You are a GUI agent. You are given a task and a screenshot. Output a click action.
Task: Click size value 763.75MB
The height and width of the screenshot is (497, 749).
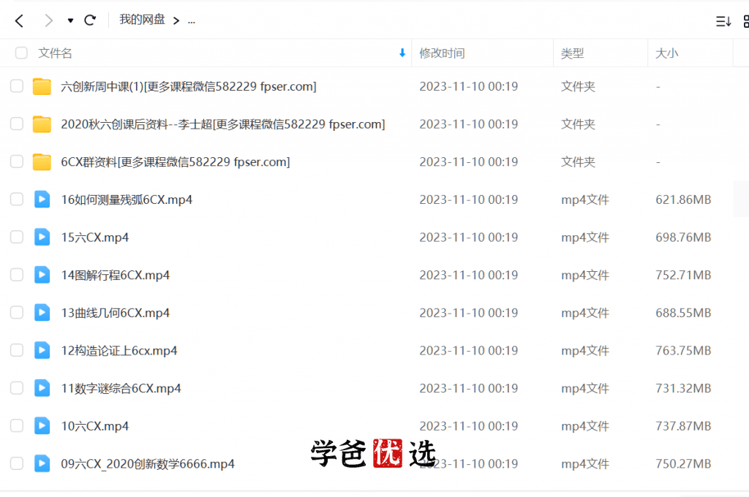(683, 350)
